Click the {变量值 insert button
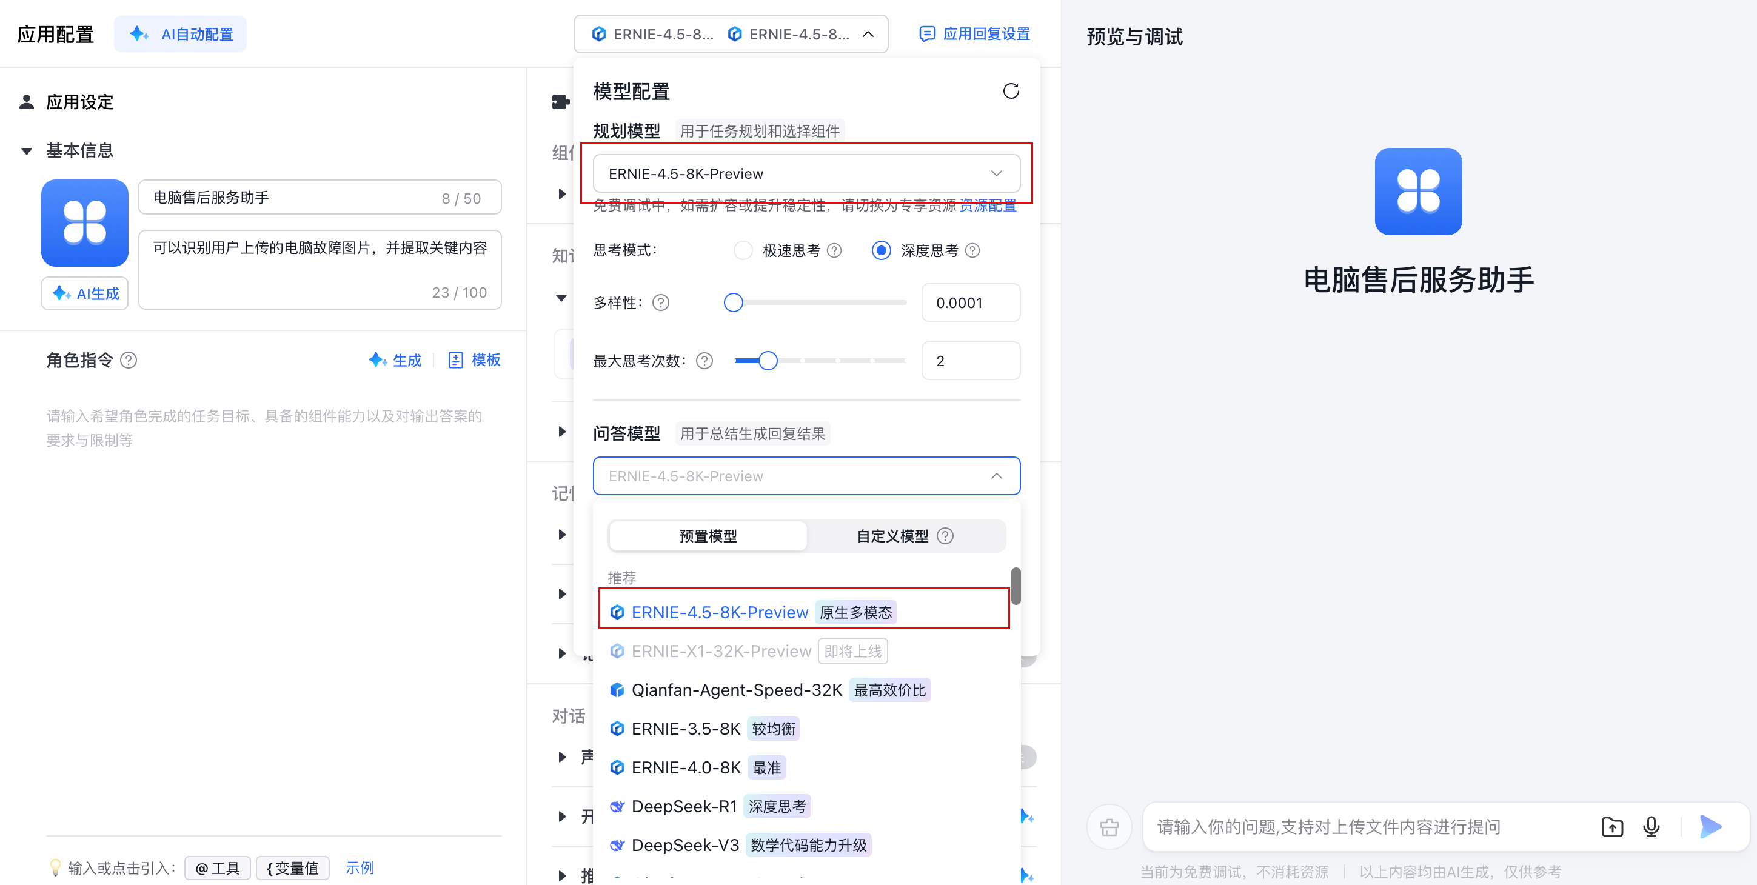 293,868
